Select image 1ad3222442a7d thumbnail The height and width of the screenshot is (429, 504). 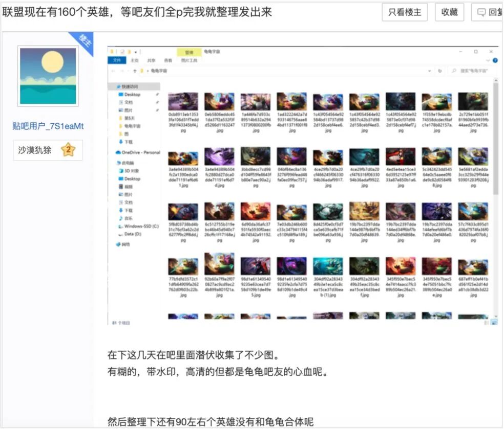pyautogui.click(x=292, y=102)
